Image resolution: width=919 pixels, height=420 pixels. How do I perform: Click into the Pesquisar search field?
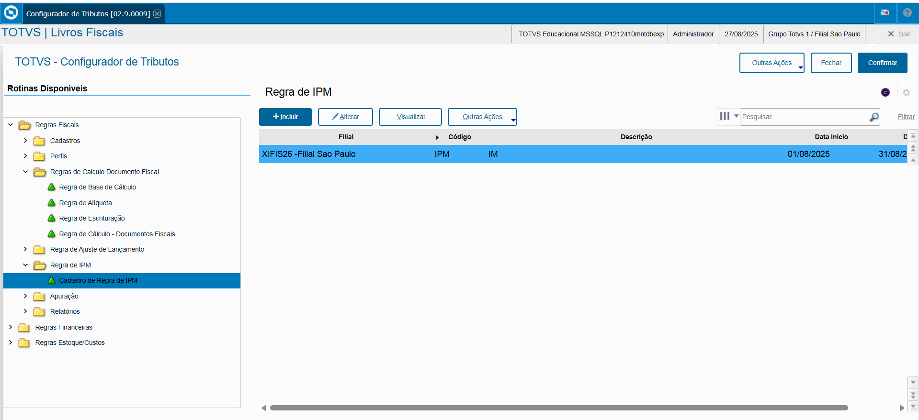(x=805, y=117)
